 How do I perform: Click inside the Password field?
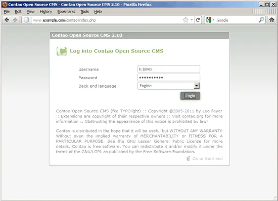coord(169,78)
